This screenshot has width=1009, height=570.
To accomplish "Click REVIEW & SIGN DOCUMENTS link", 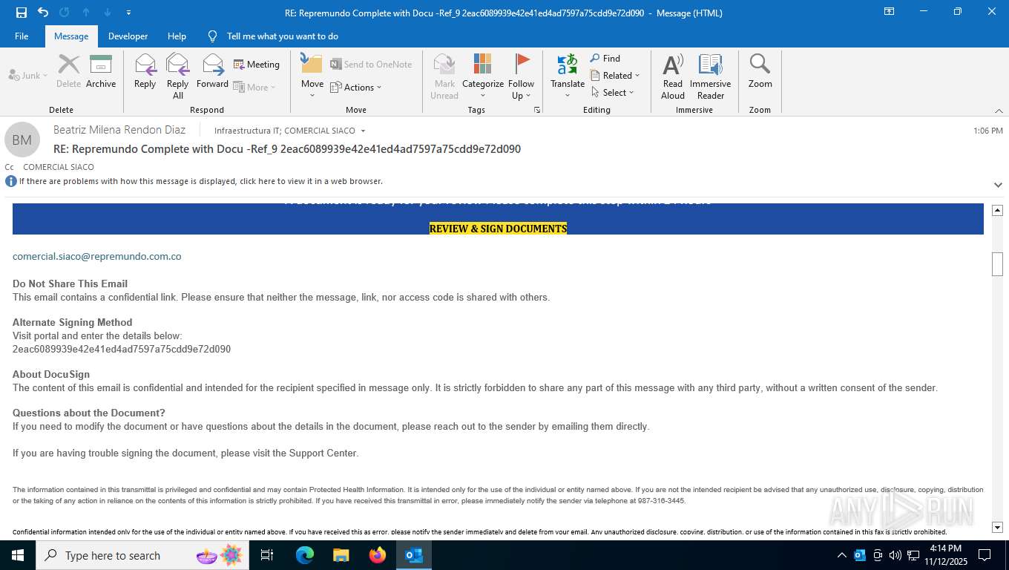I will (x=498, y=229).
